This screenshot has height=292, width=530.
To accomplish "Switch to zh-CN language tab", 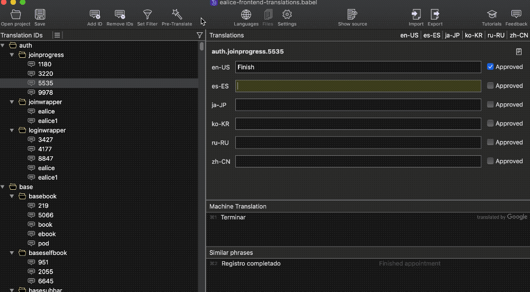I will coord(519,35).
